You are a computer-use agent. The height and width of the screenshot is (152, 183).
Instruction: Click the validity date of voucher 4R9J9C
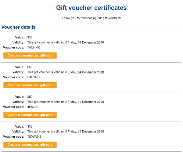pyautogui.click(x=86, y=102)
